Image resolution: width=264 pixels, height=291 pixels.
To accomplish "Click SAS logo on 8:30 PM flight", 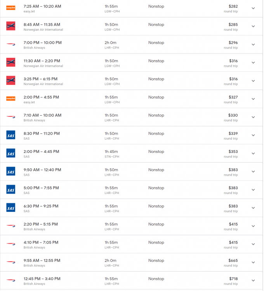I will tap(11, 135).
